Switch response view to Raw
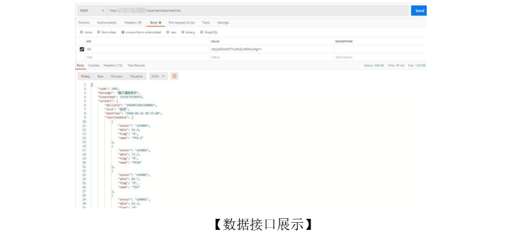This screenshot has width=522, height=252. tap(100, 76)
